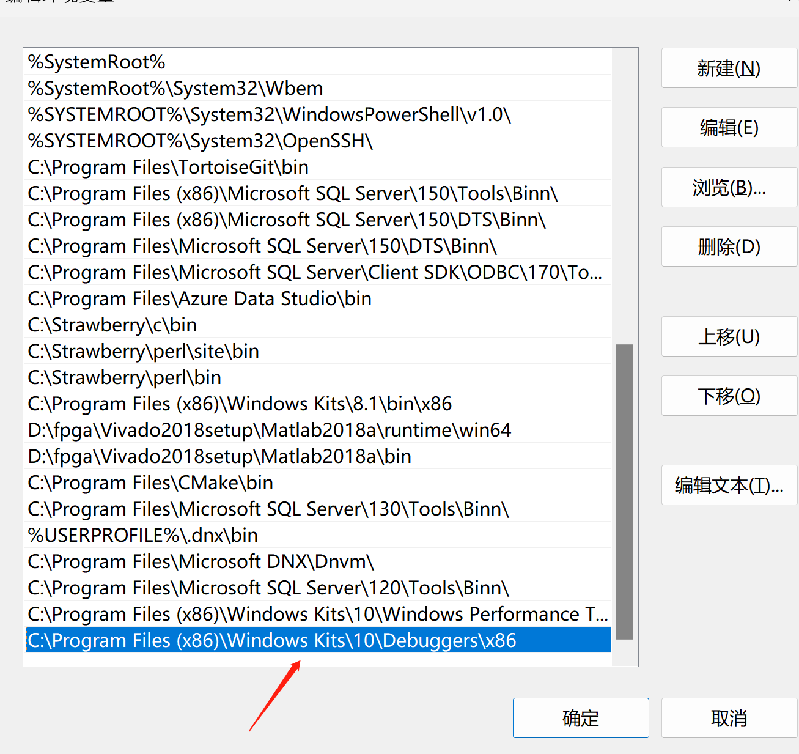
Task: Move entry up with 上移(U)
Action: [729, 336]
